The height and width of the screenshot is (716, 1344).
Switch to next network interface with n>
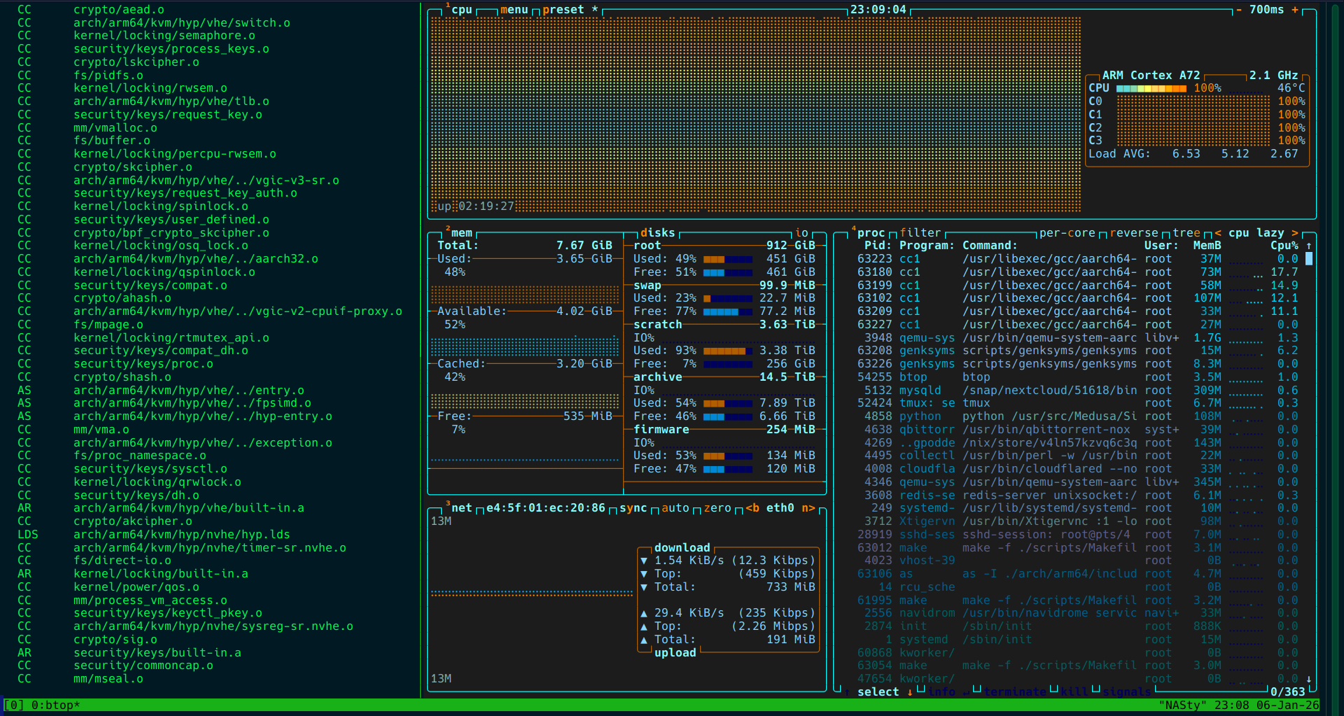coord(808,508)
